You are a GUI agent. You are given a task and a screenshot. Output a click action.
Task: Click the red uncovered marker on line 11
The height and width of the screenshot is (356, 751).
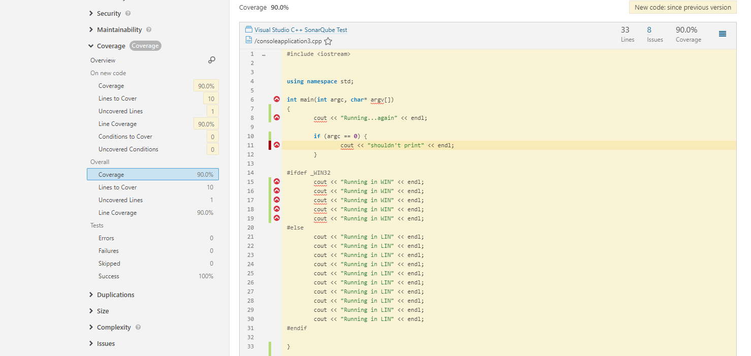(x=270, y=145)
